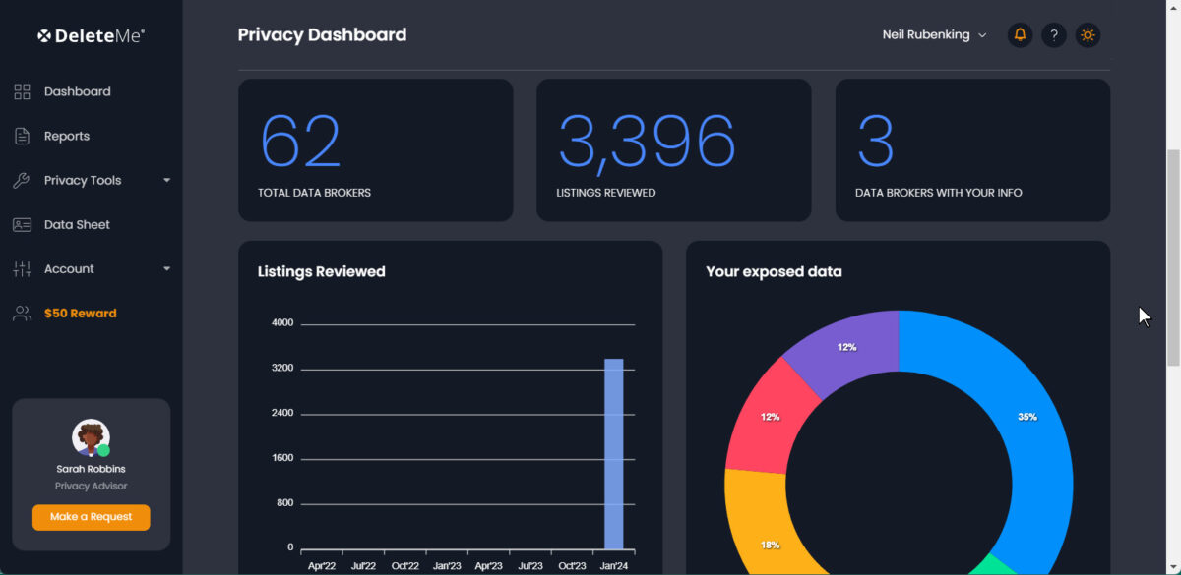The image size is (1181, 575).
Task: Click 'Sarah Robbins' name text
Action: [x=91, y=469]
